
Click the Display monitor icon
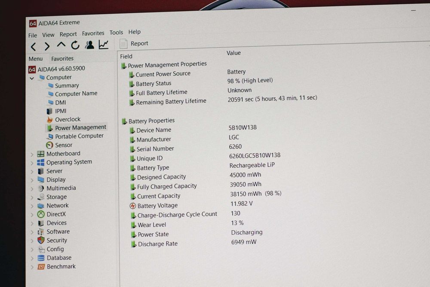point(41,180)
